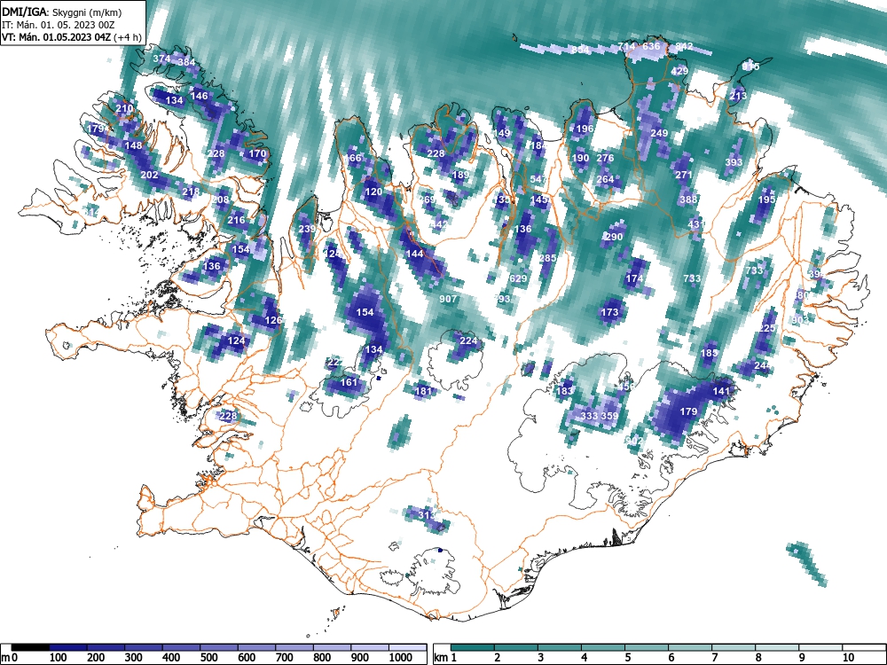Select the 714 visibility label
The height and width of the screenshot is (665, 887).
pyautogui.click(x=627, y=46)
